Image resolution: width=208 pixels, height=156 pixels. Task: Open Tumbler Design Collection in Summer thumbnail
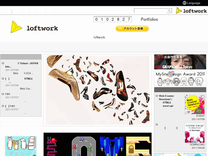coord(195,133)
